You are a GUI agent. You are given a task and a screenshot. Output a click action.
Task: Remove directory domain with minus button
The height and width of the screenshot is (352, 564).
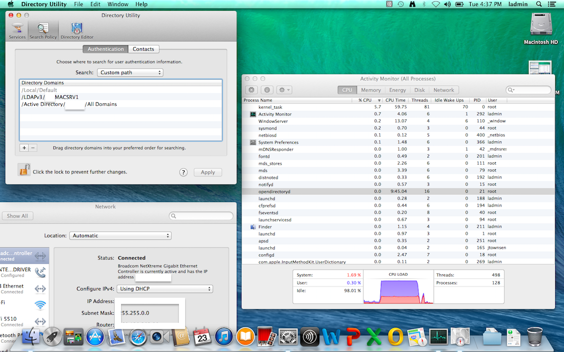click(x=33, y=148)
